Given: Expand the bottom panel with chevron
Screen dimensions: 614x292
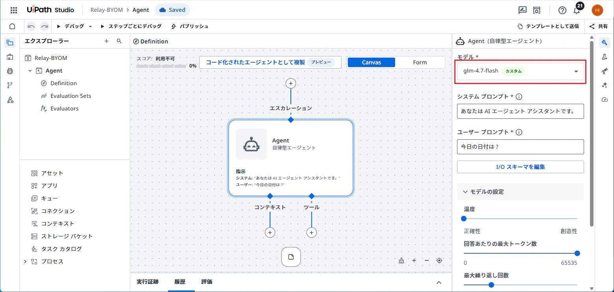Looking at the screenshot, I should tap(439, 282).
